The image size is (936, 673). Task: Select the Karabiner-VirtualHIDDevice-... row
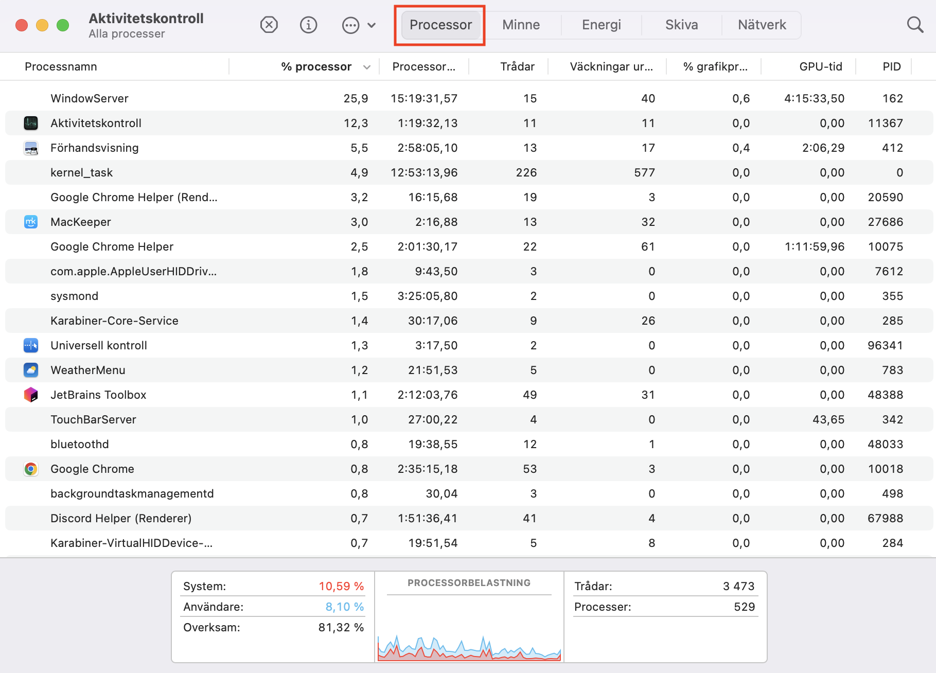(x=469, y=543)
